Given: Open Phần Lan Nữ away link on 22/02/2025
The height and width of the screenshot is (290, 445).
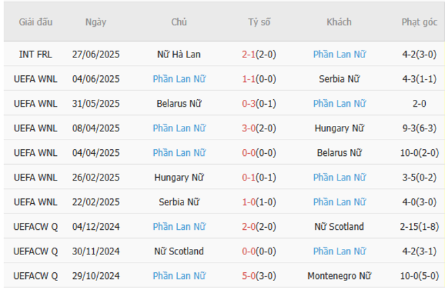Looking at the screenshot, I should click(339, 202).
